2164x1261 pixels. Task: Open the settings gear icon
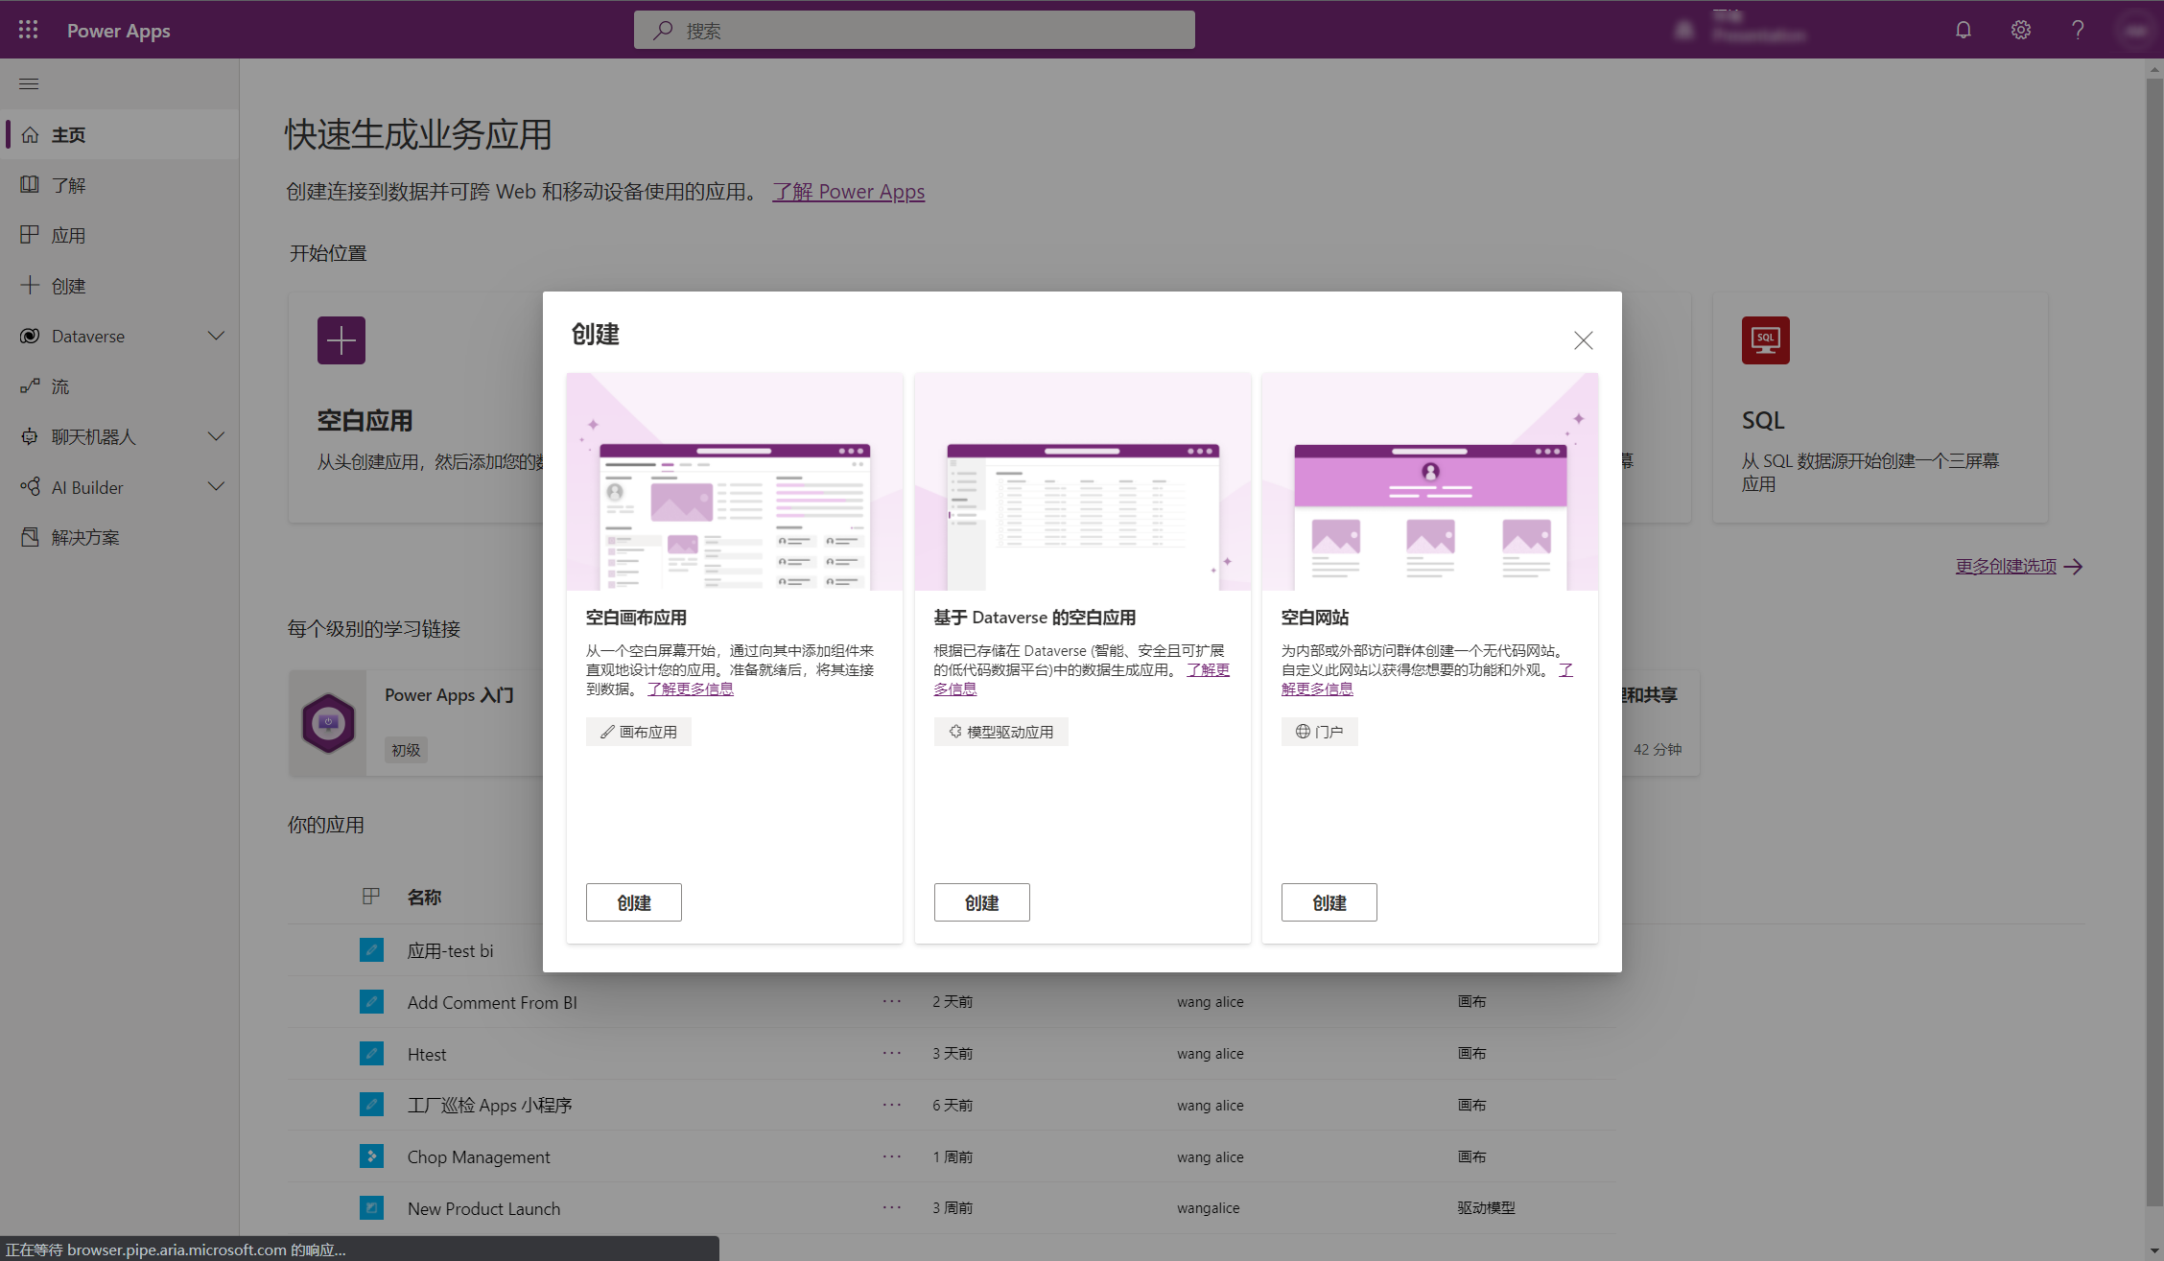click(x=2020, y=30)
